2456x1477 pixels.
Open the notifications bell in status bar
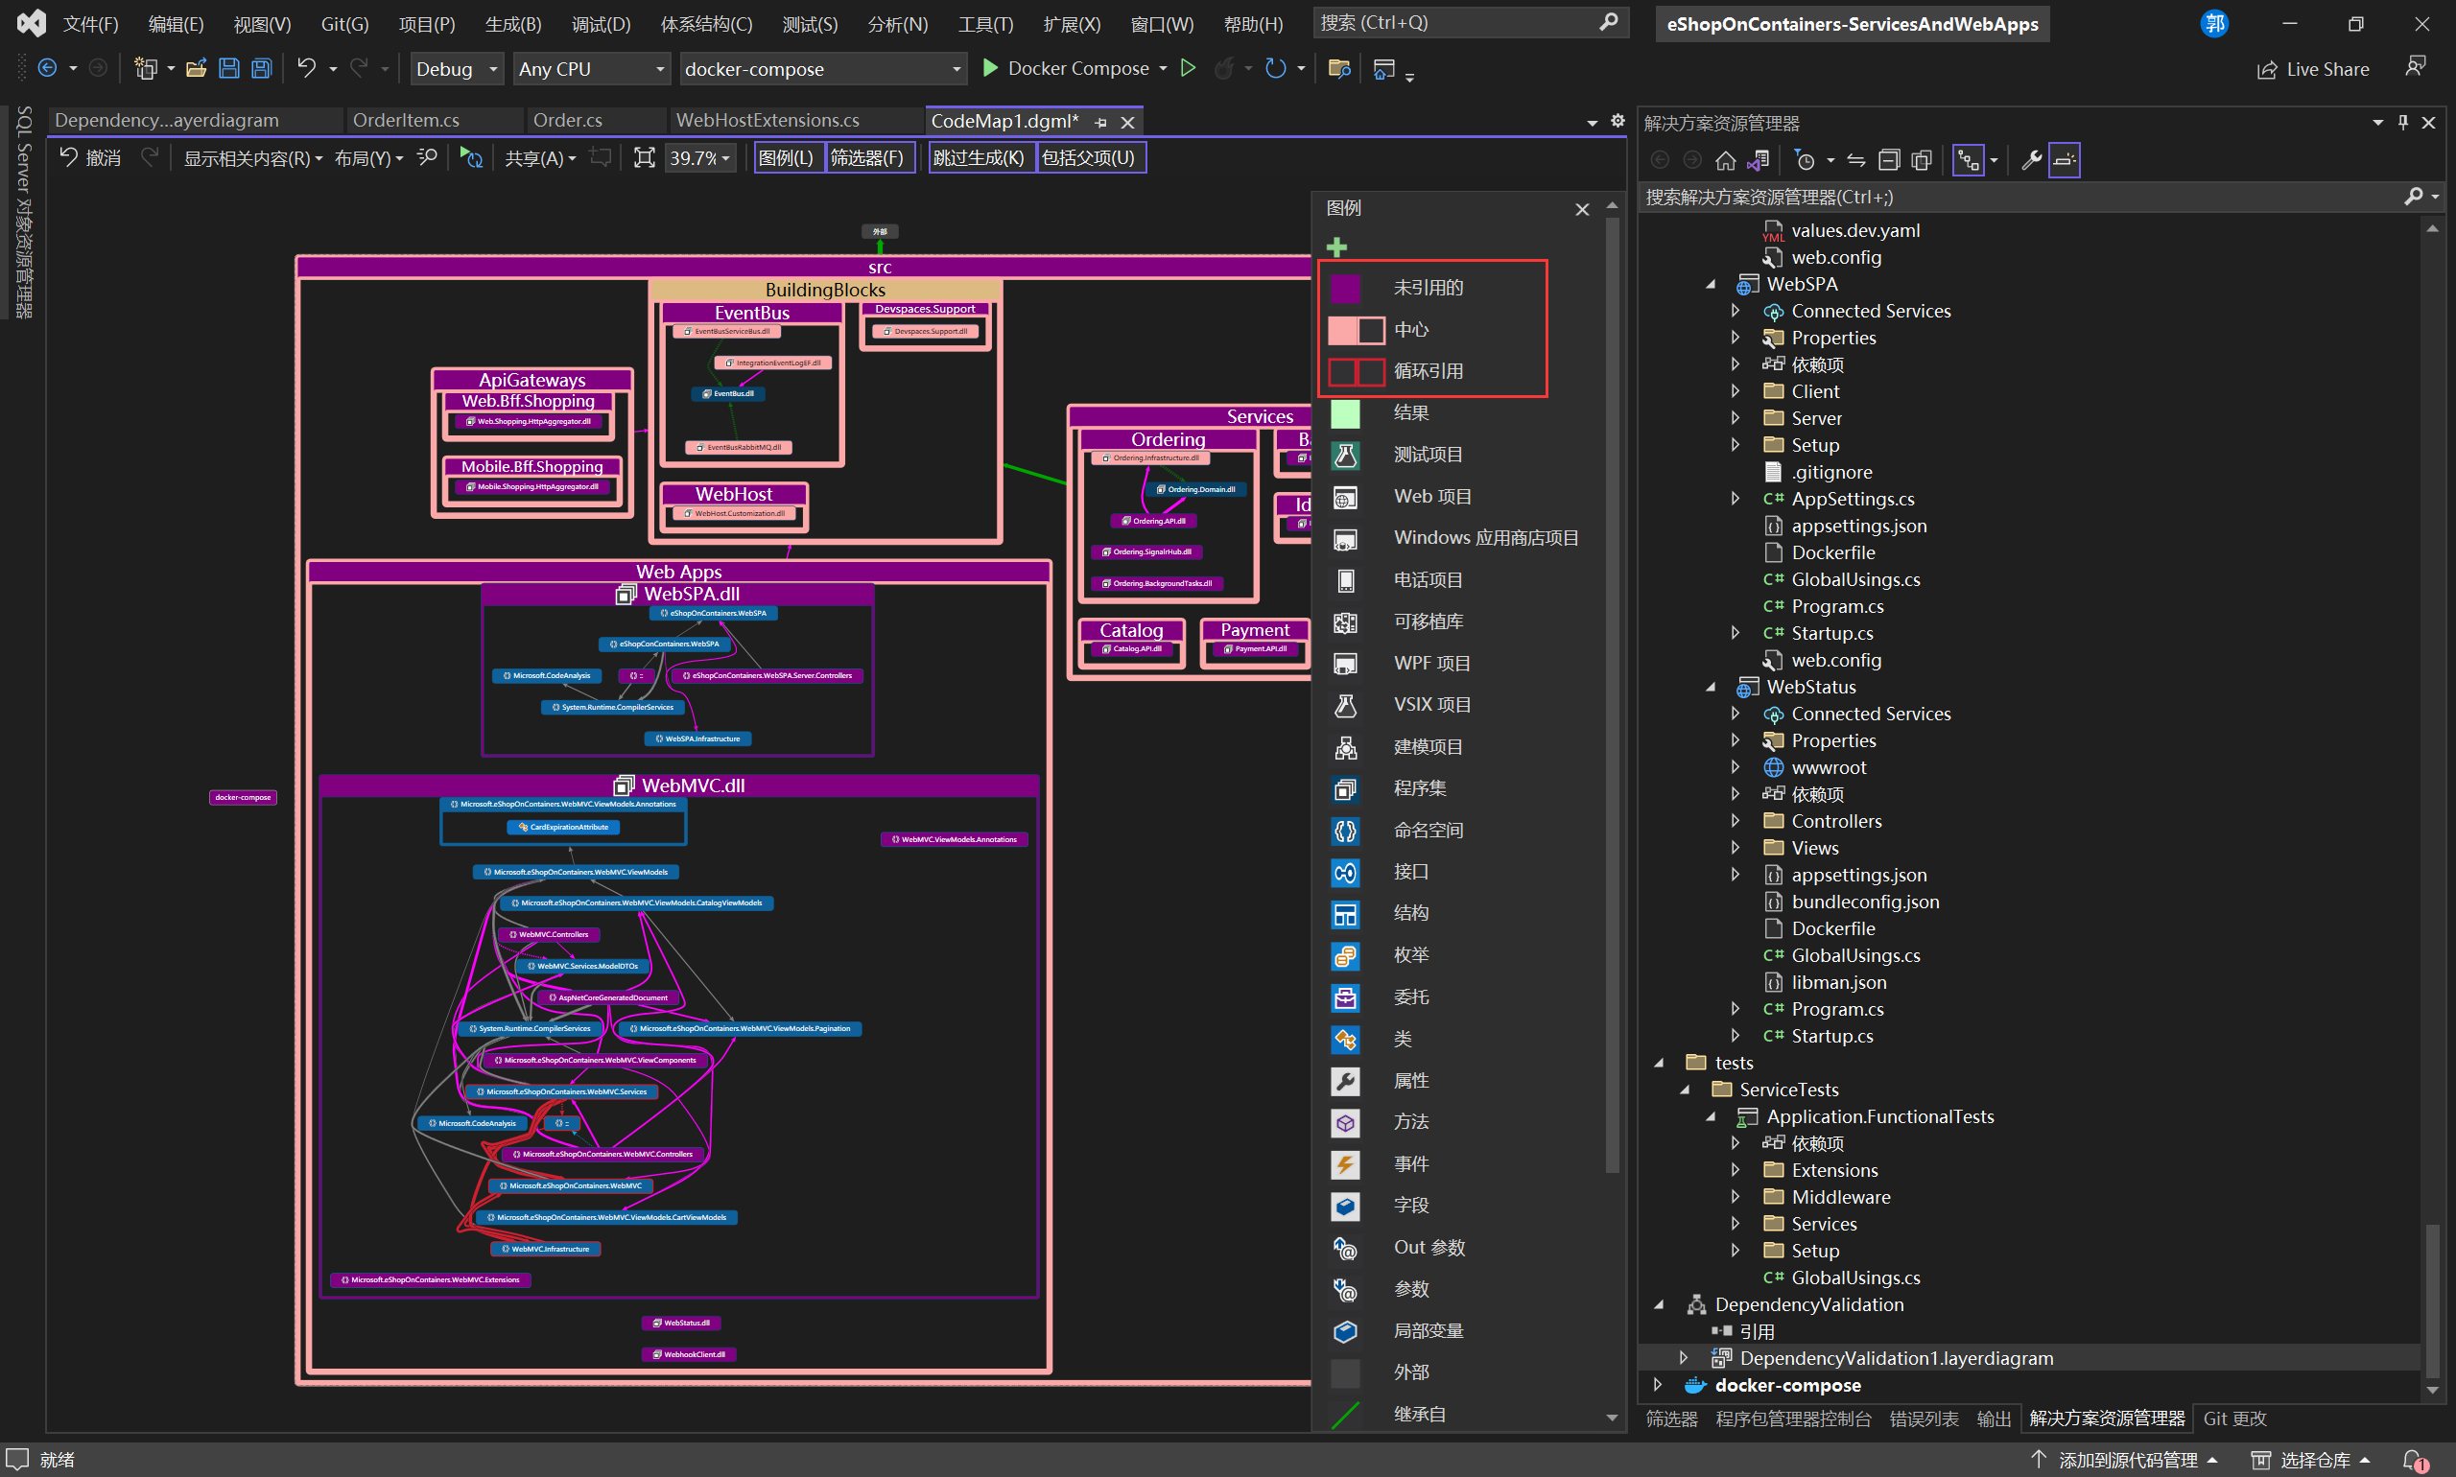pos(2413,1459)
